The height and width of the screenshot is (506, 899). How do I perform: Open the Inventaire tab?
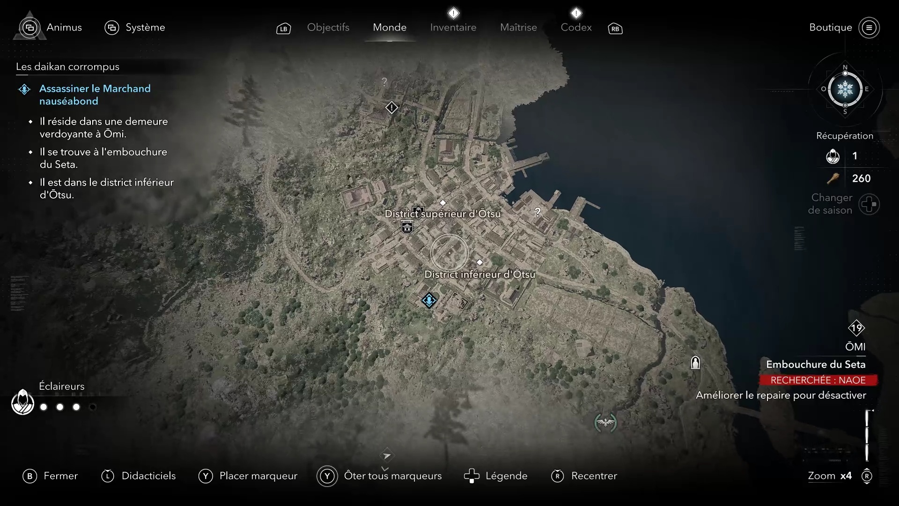(453, 28)
